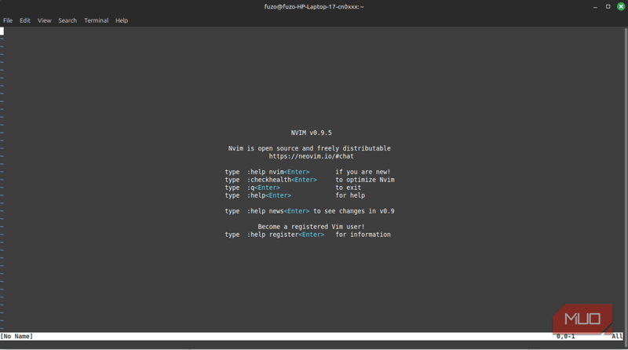The width and height of the screenshot is (628, 350).
Task: Click 'Become a registered Vim user!' text
Action: coord(311,227)
